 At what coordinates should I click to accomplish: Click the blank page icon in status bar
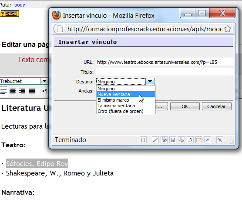(143, 140)
